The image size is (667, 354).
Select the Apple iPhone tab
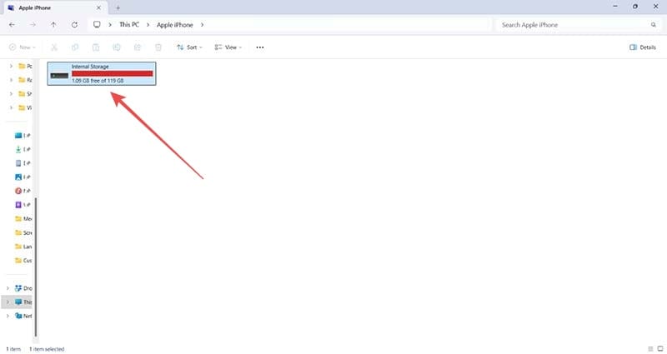(50, 7)
